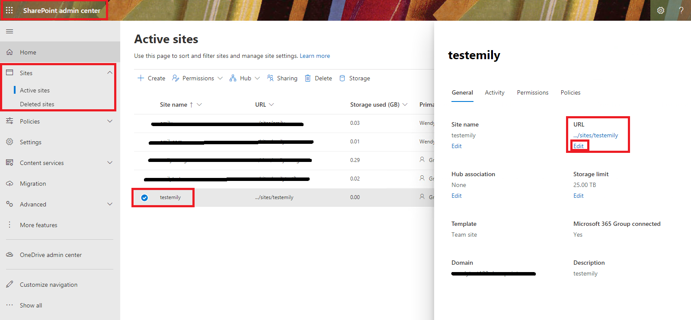Click the Settings gear icon in sidebar
This screenshot has width=691, height=320.
point(10,142)
